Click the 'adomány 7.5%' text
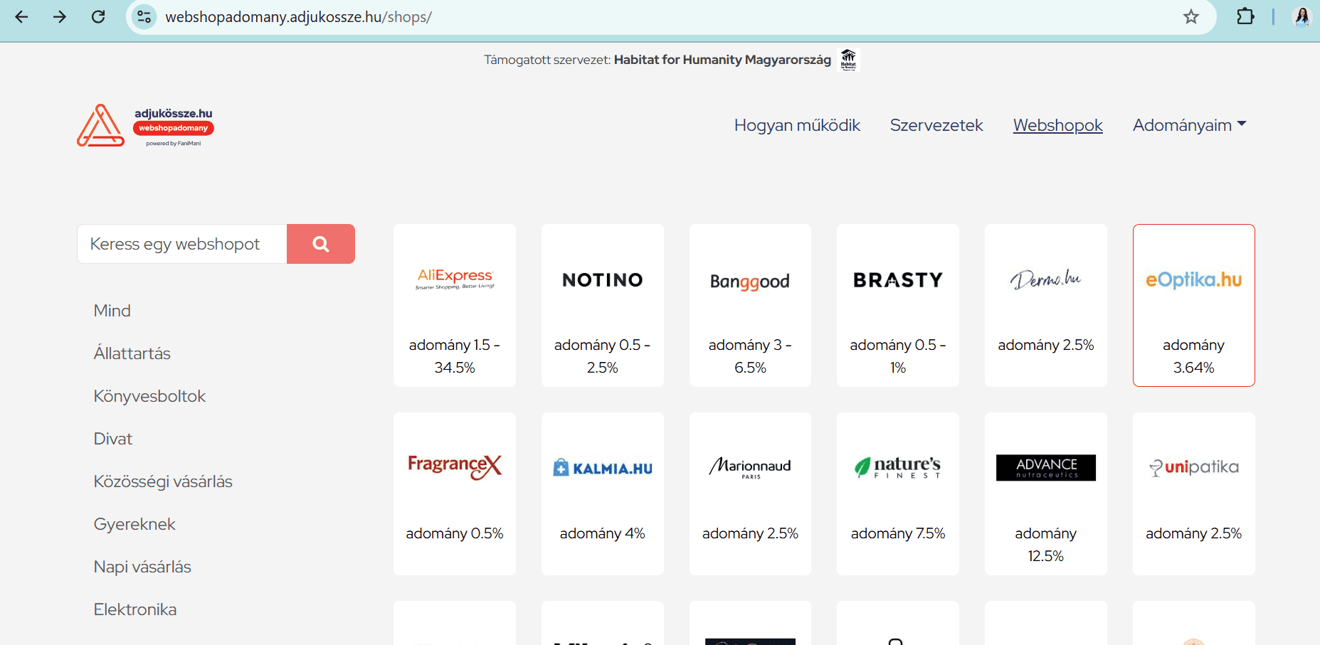Viewport: 1320px width, 645px height. 898,533
